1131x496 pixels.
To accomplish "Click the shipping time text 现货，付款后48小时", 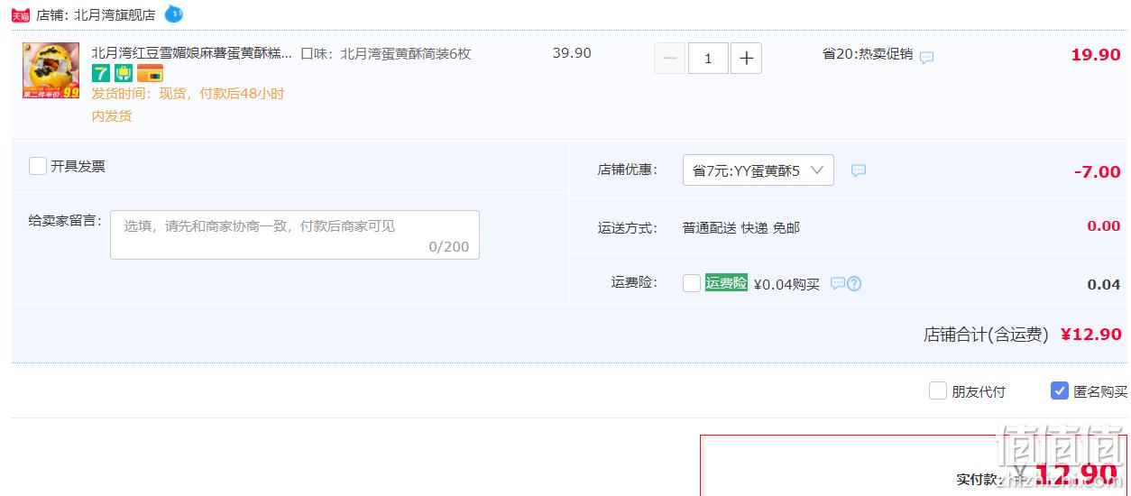I will [222, 94].
